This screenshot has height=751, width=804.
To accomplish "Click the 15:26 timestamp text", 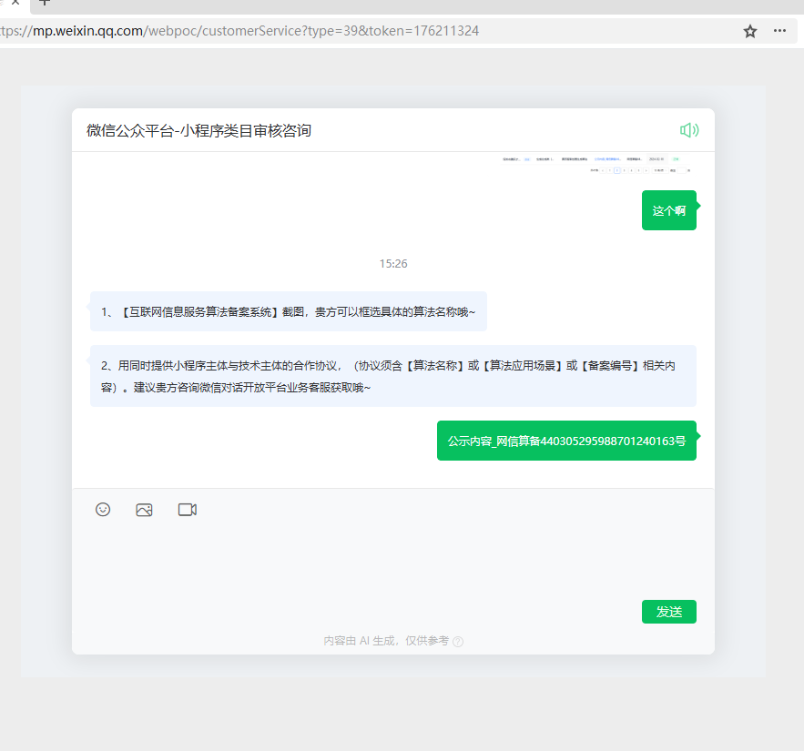I will [x=393, y=263].
